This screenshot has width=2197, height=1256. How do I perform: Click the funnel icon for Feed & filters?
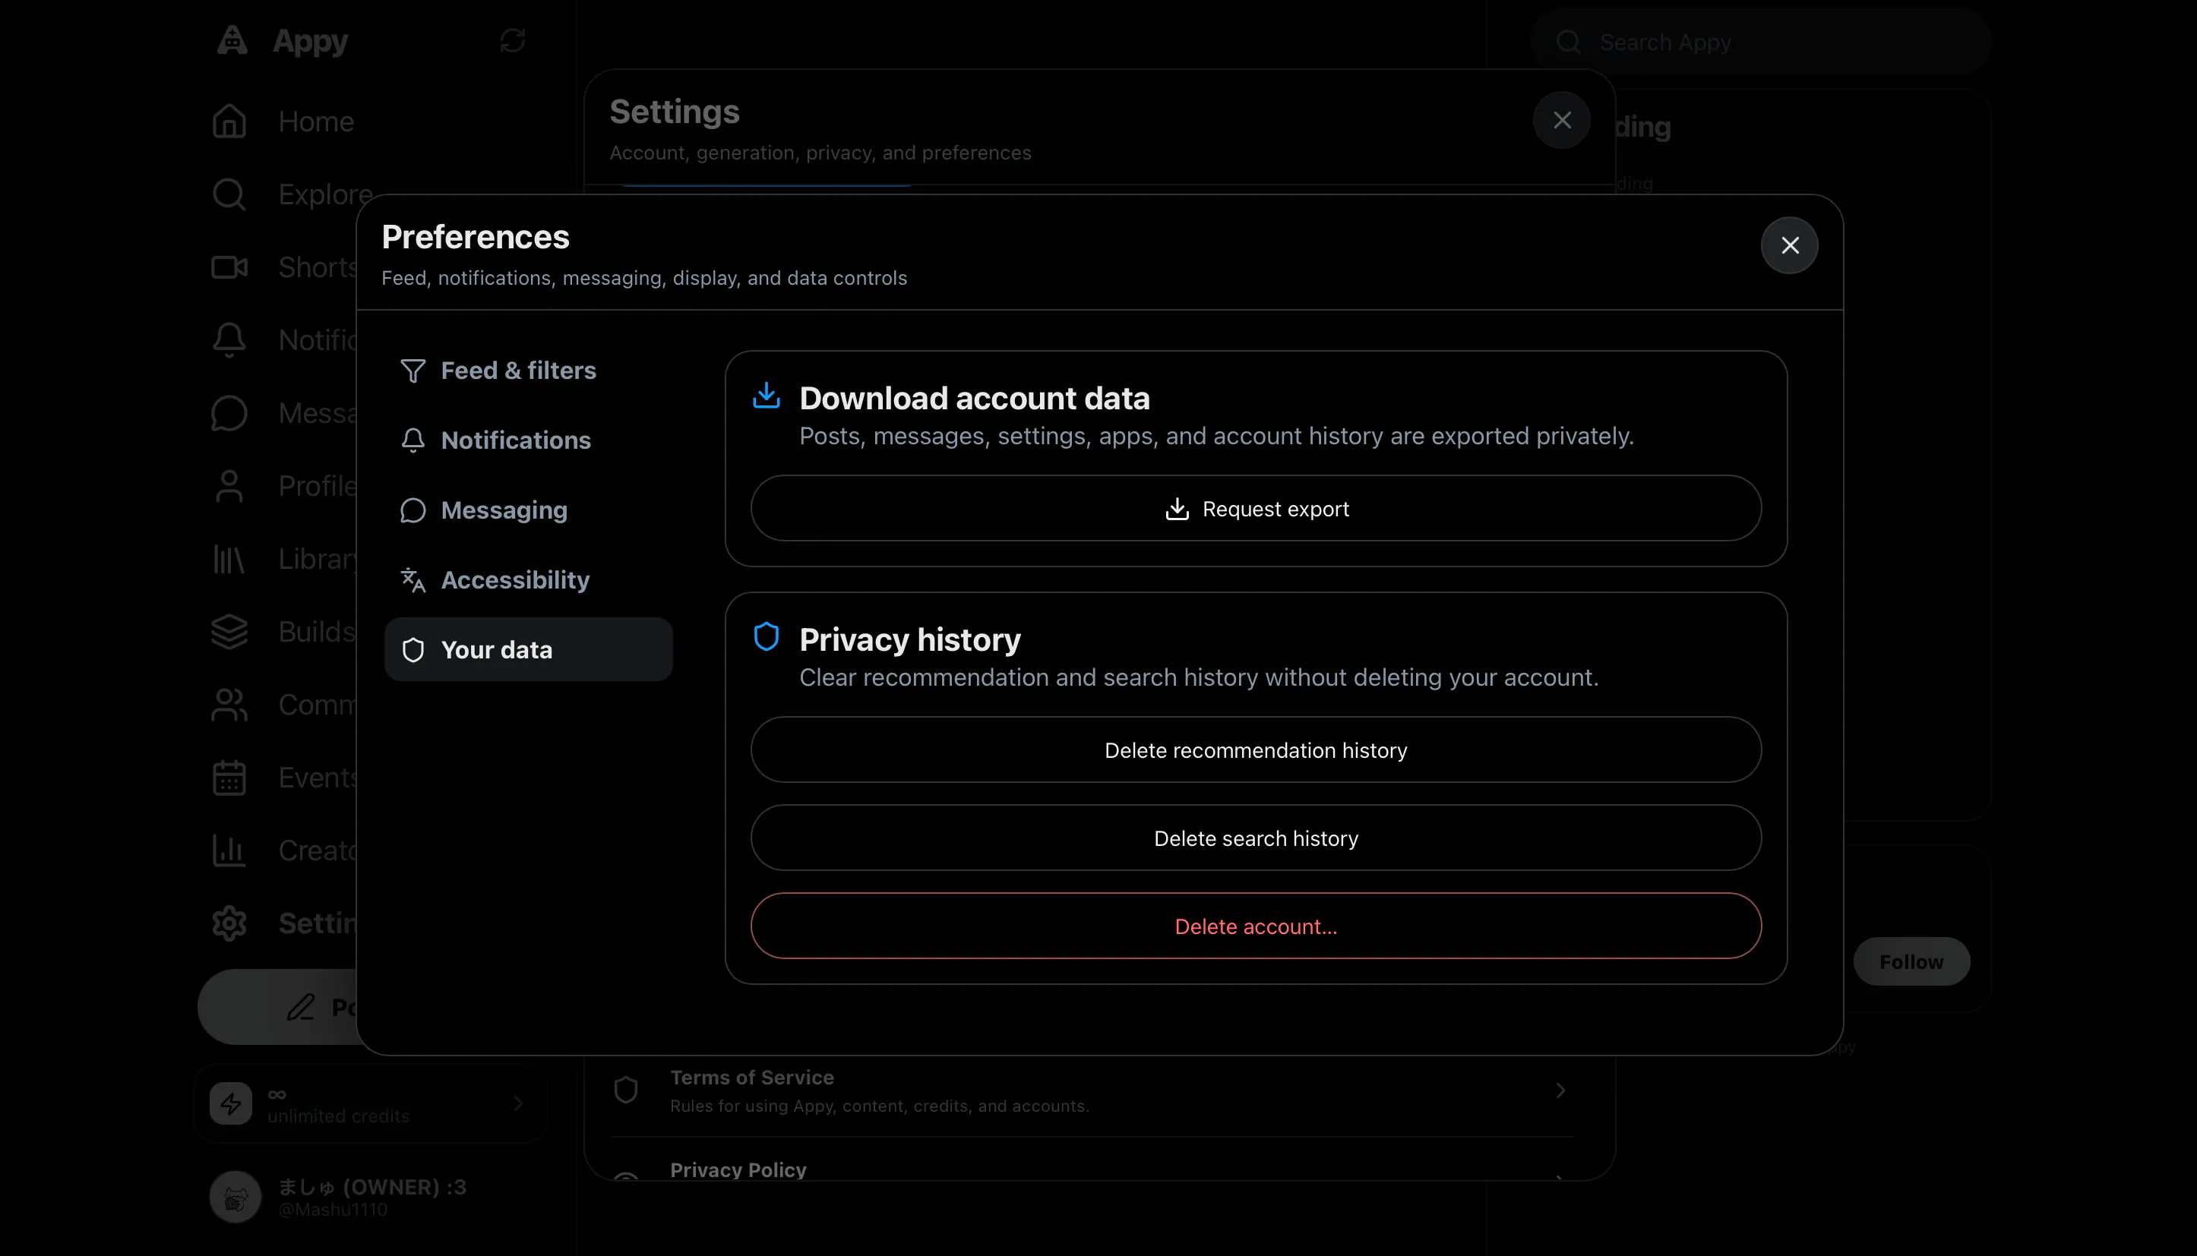(x=413, y=371)
